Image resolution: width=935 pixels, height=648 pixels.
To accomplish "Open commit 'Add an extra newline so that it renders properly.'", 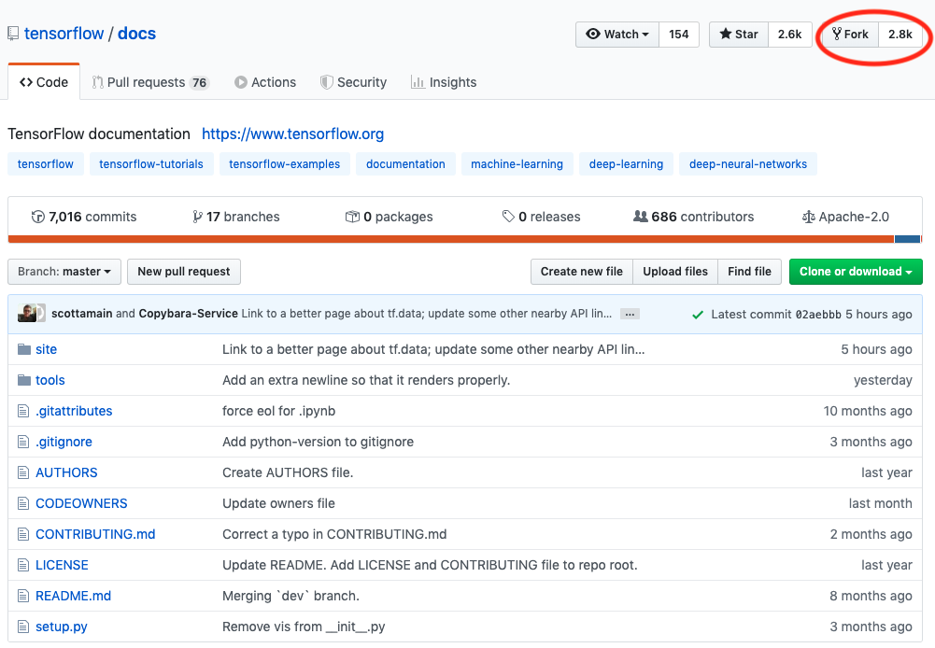I will (366, 380).
